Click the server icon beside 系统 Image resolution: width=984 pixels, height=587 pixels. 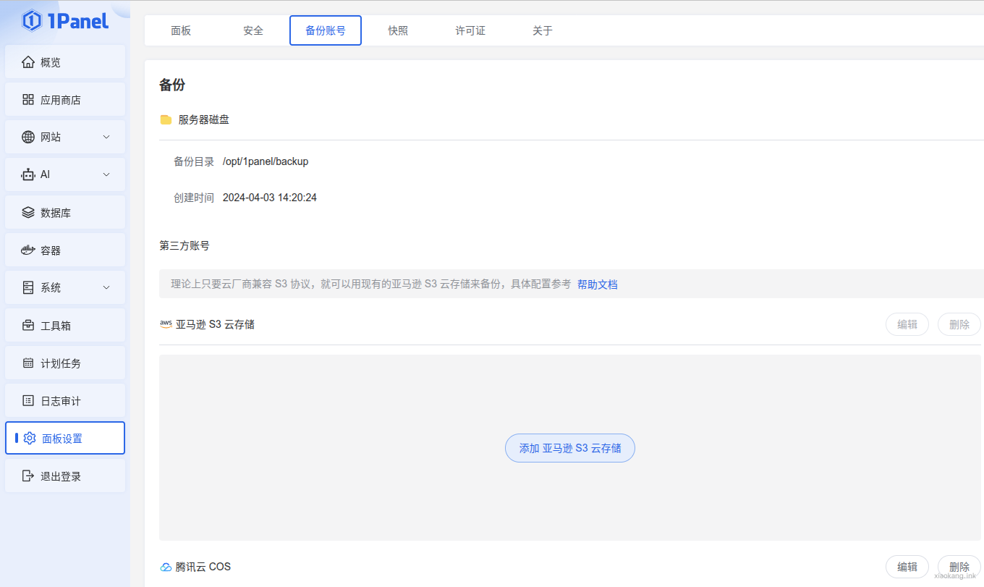[x=28, y=287]
